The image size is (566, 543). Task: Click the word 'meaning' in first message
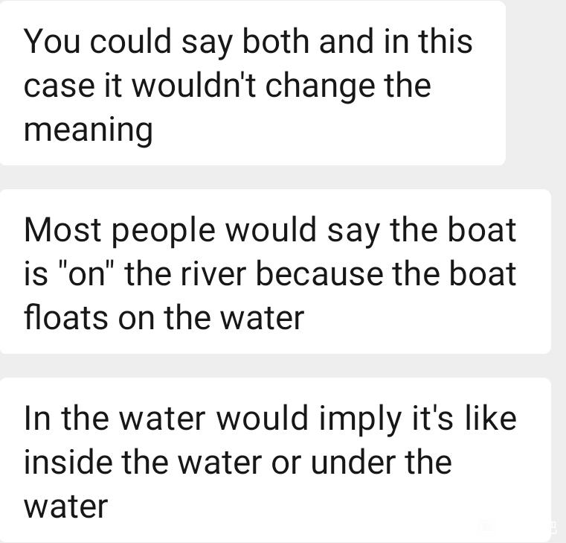89,131
